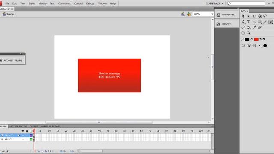Select the Selection (arrow) tool

(x=243, y=16)
